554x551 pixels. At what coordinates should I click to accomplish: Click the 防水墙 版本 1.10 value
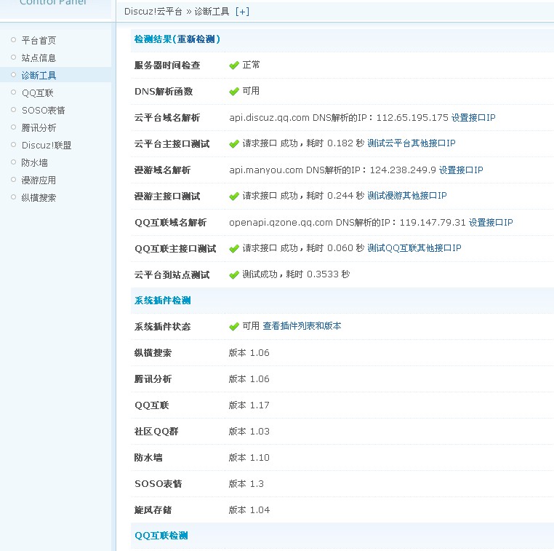[x=249, y=457]
